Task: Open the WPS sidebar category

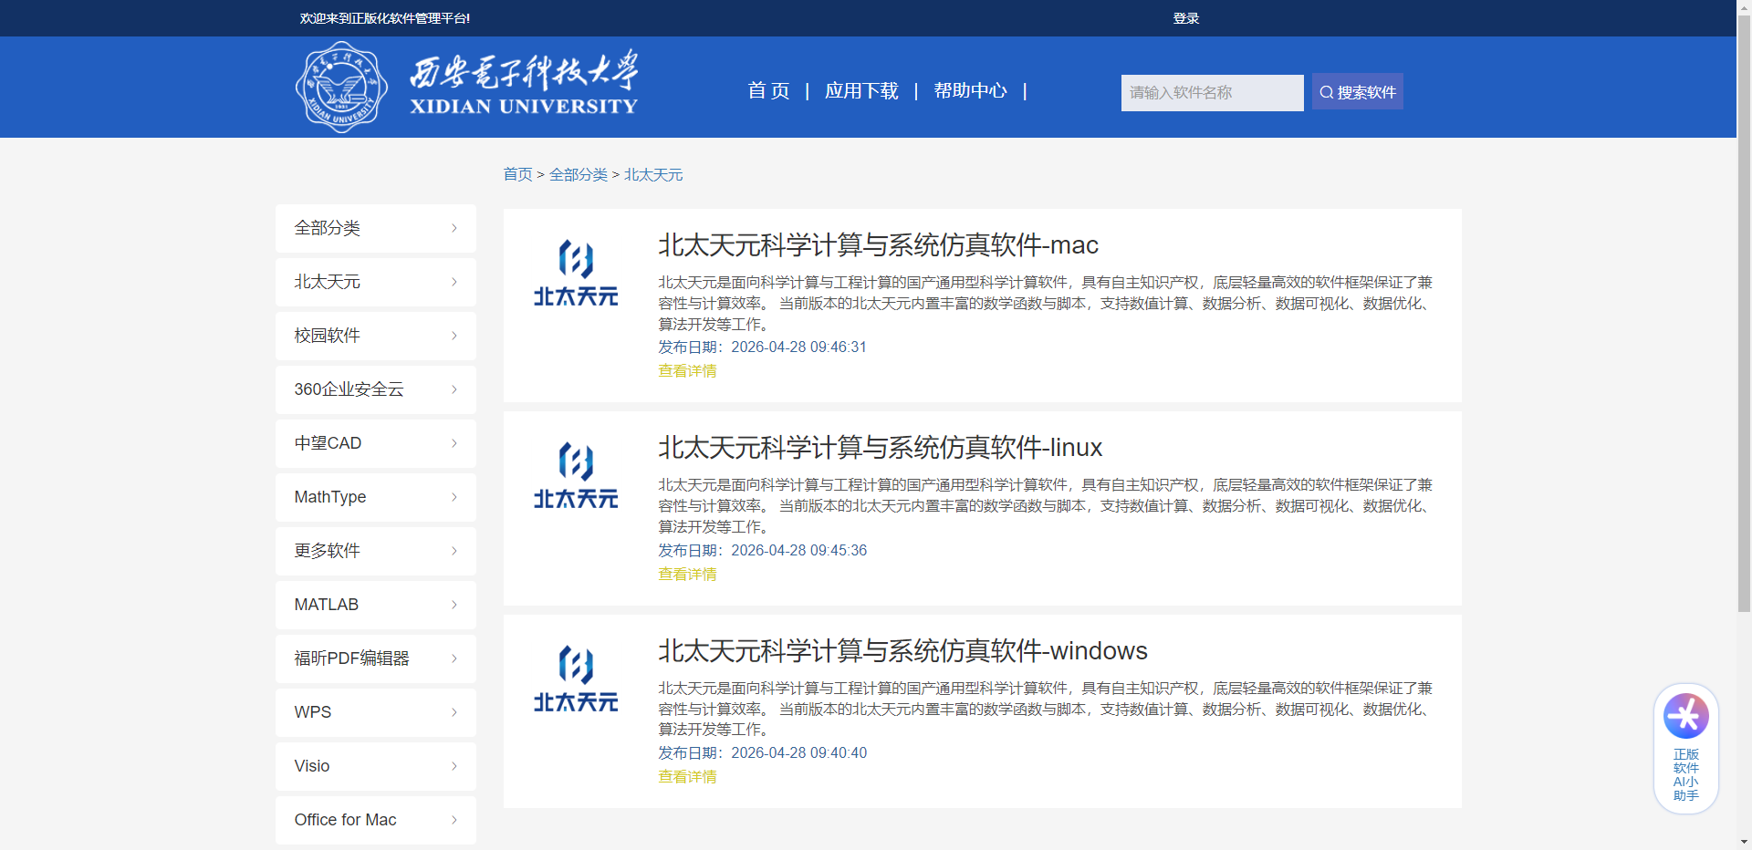Action: point(376,712)
